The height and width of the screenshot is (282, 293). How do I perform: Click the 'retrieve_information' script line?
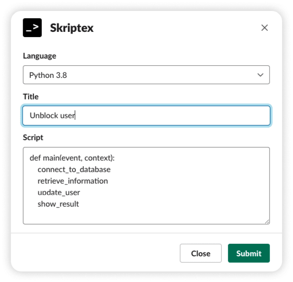[x=73, y=181]
